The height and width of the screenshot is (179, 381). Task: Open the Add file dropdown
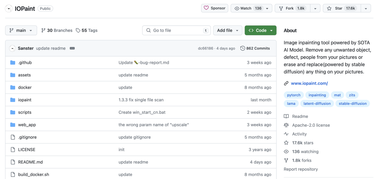[228, 30]
